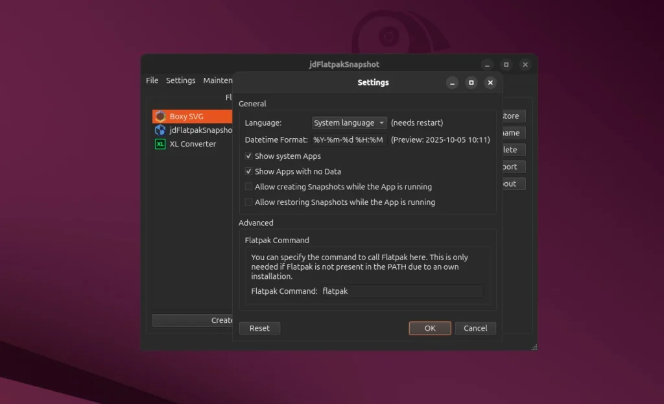Maximize the Settings dialog

tap(471, 82)
